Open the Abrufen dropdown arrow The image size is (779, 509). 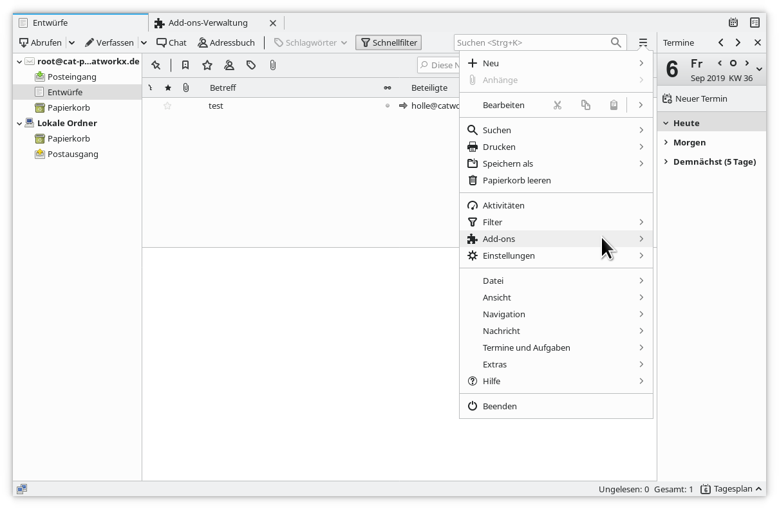tap(71, 42)
